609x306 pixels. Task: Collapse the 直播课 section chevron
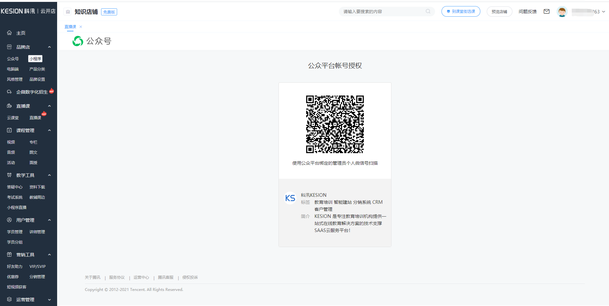[x=49, y=106]
